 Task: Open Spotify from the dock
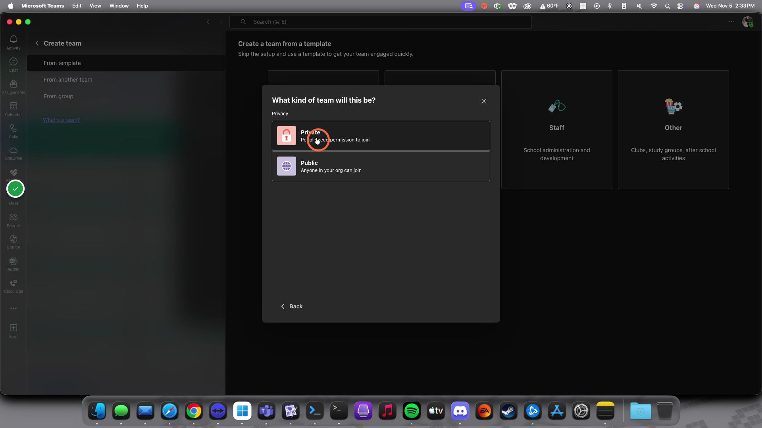412,411
